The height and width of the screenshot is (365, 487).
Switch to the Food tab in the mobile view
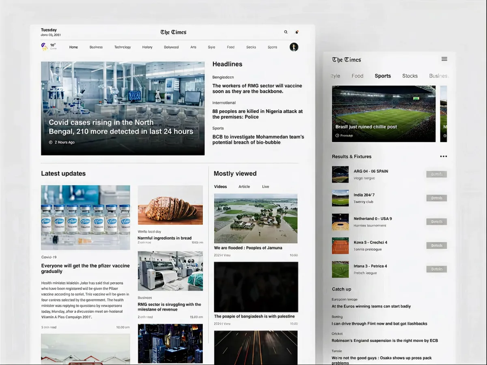coord(358,76)
